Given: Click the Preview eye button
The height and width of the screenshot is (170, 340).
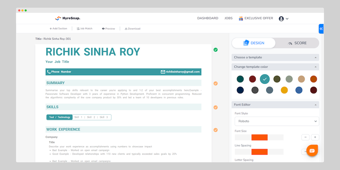Looking at the screenshot, I should [x=109, y=29].
